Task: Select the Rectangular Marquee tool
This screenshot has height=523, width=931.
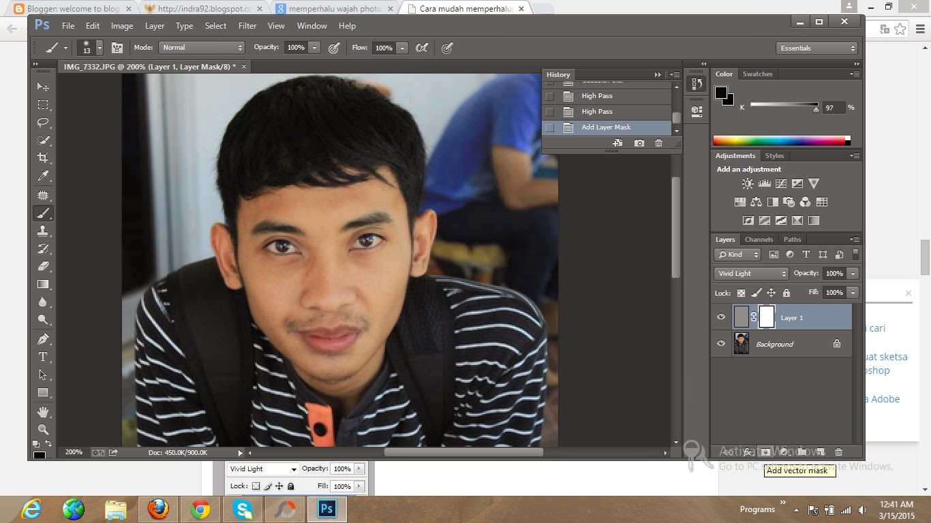Action: 43,105
